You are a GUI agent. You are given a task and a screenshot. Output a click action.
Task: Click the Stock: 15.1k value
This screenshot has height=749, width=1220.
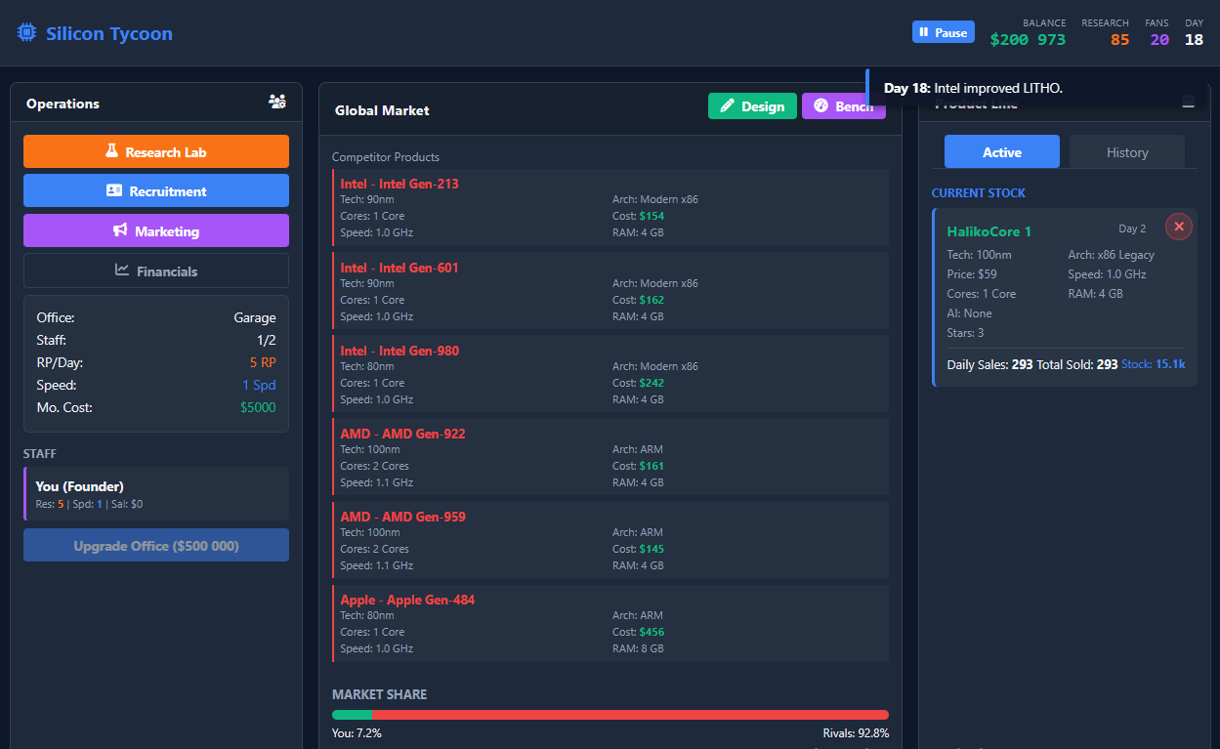click(x=1154, y=364)
